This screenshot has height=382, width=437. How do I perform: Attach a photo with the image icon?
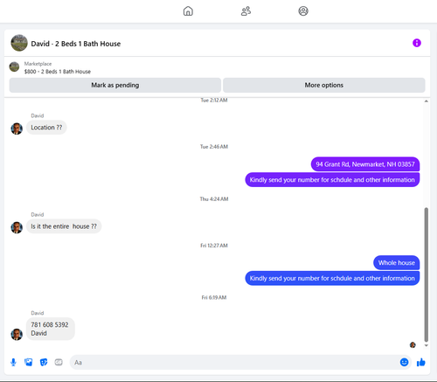[x=29, y=362]
